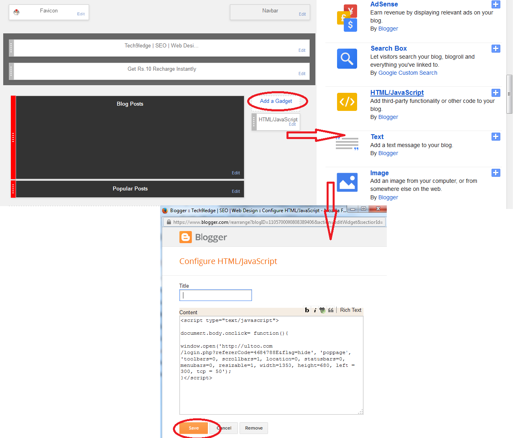The height and width of the screenshot is (438, 516).
Task: Open the Google Custom Search link
Action: tap(407, 73)
